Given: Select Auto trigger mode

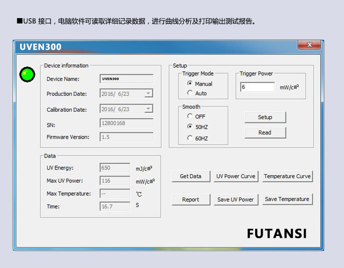Looking at the screenshot, I should 190,93.
